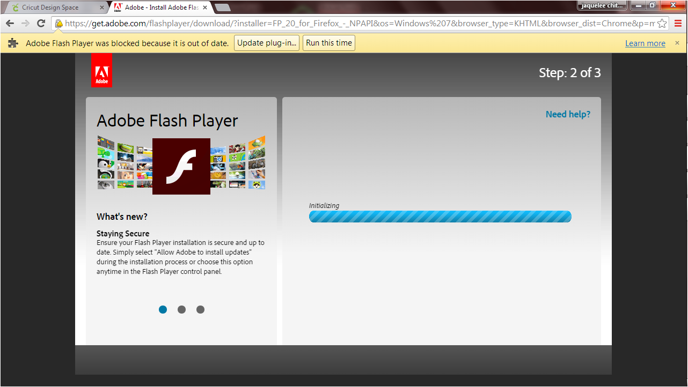Reload the page with the refresh icon
The height and width of the screenshot is (387, 688).
point(41,24)
